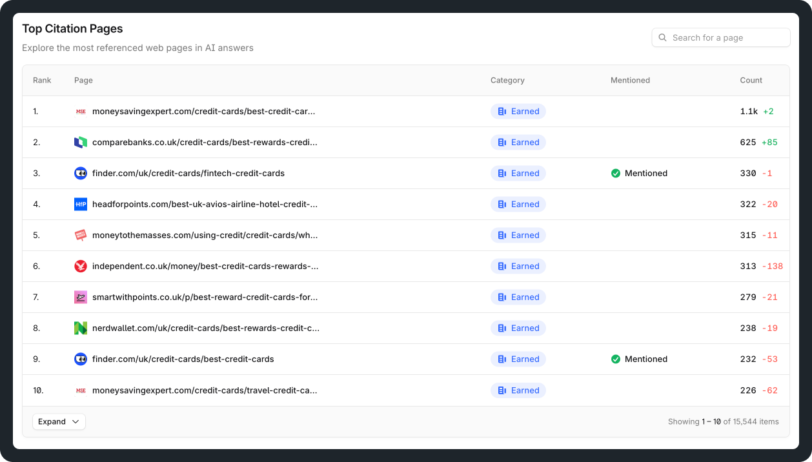Click green Mentioned checkmark for finder best-credit-cards
812x462 pixels.
coord(616,359)
